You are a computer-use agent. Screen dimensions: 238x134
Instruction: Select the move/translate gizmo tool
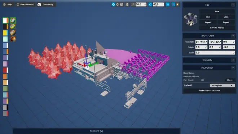tap(113, 4)
